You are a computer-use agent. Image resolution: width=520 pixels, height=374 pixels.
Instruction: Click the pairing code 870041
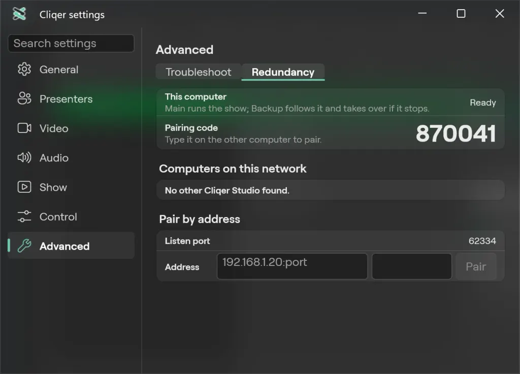pyautogui.click(x=456, y=133)
